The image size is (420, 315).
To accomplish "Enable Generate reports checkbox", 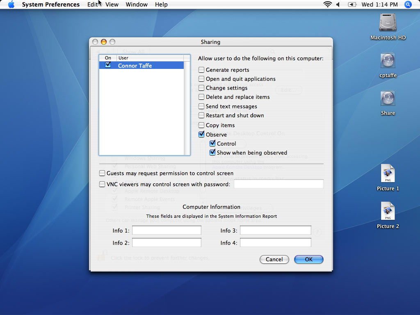I will click(201, 70).
